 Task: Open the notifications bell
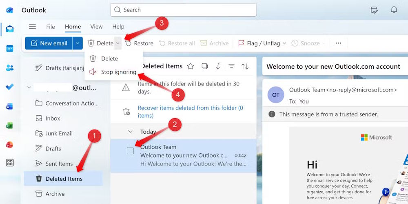tap(394, 10)
